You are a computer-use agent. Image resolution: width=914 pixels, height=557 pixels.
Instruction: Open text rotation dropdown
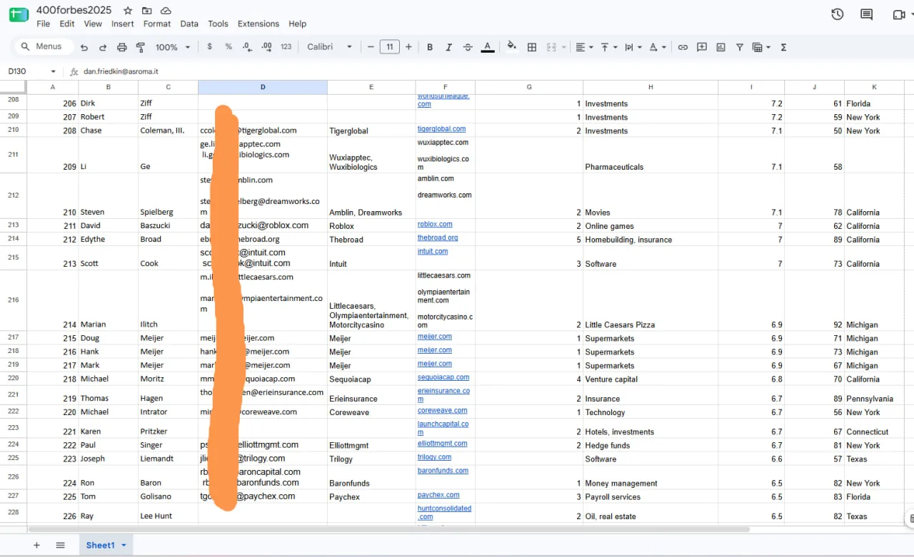(658, 47)
